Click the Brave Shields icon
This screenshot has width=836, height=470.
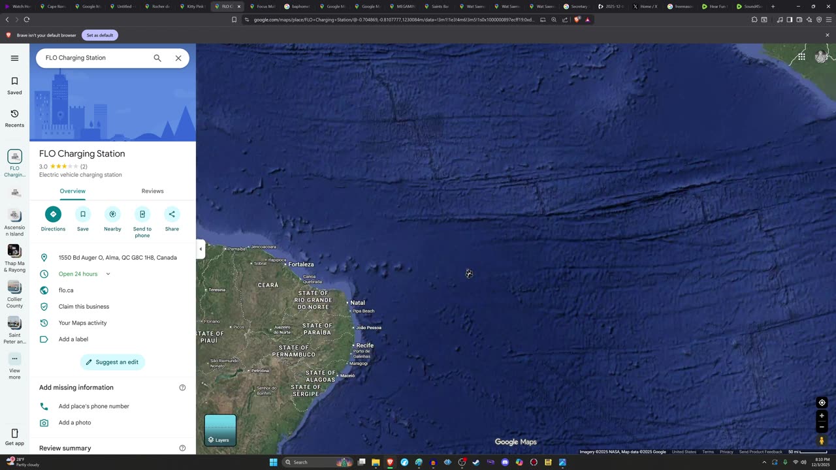[577, 20]
